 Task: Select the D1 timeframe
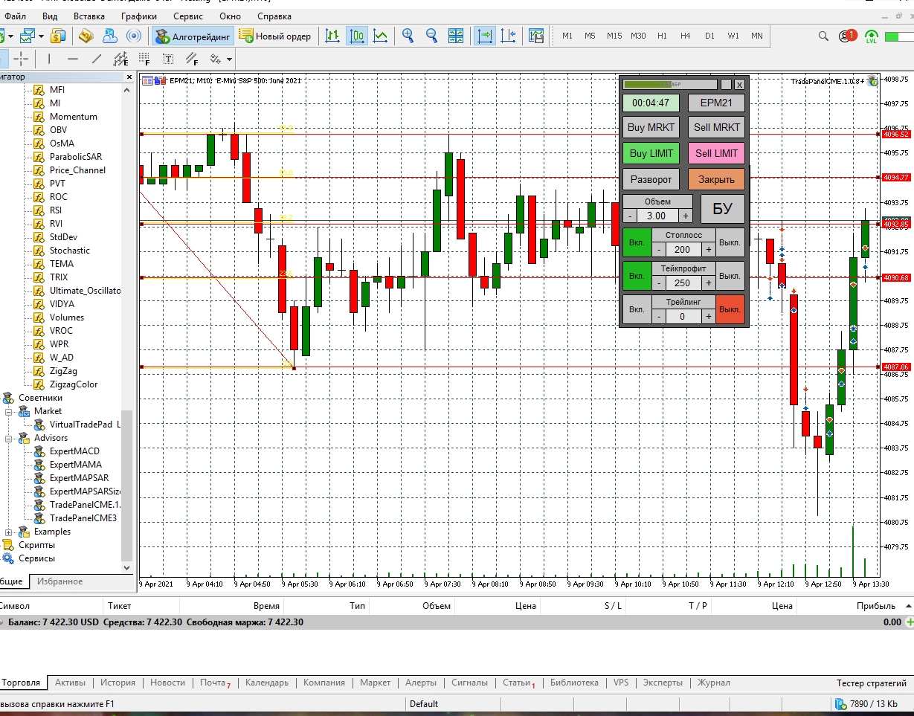click(709, 36)
